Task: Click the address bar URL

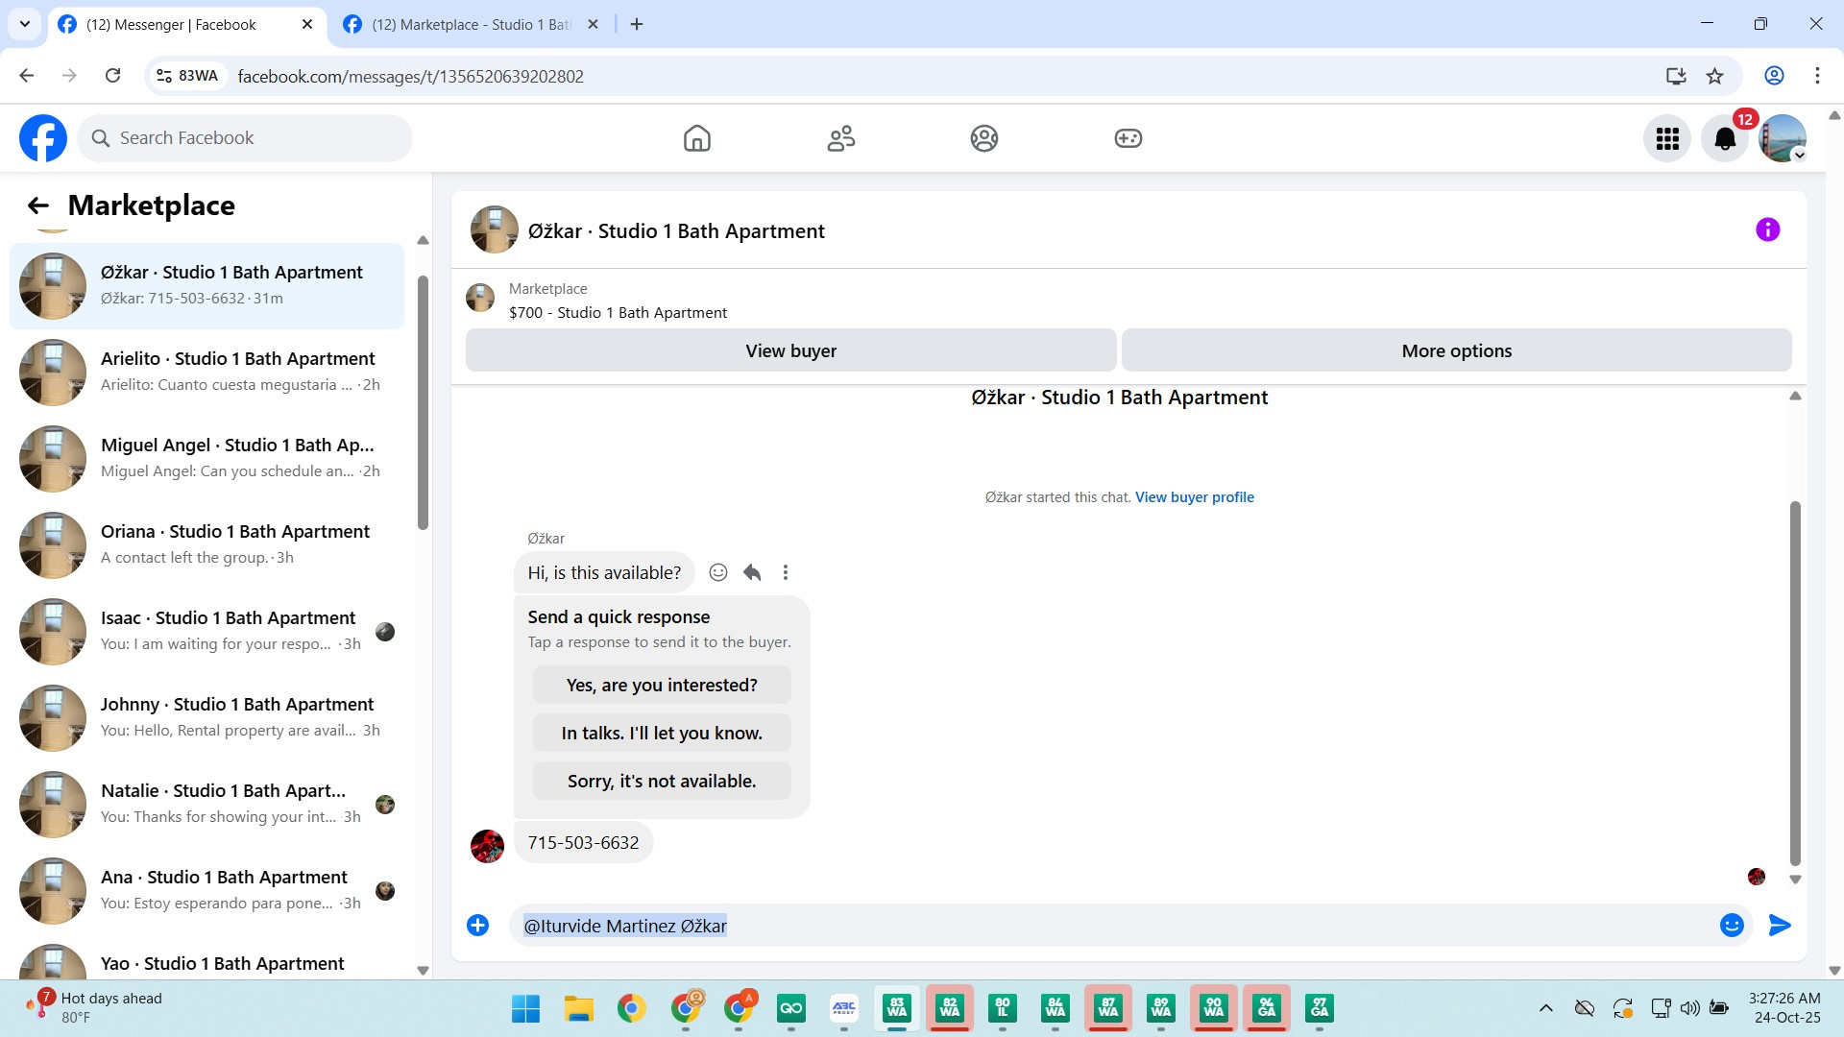Action: (411, 77)
